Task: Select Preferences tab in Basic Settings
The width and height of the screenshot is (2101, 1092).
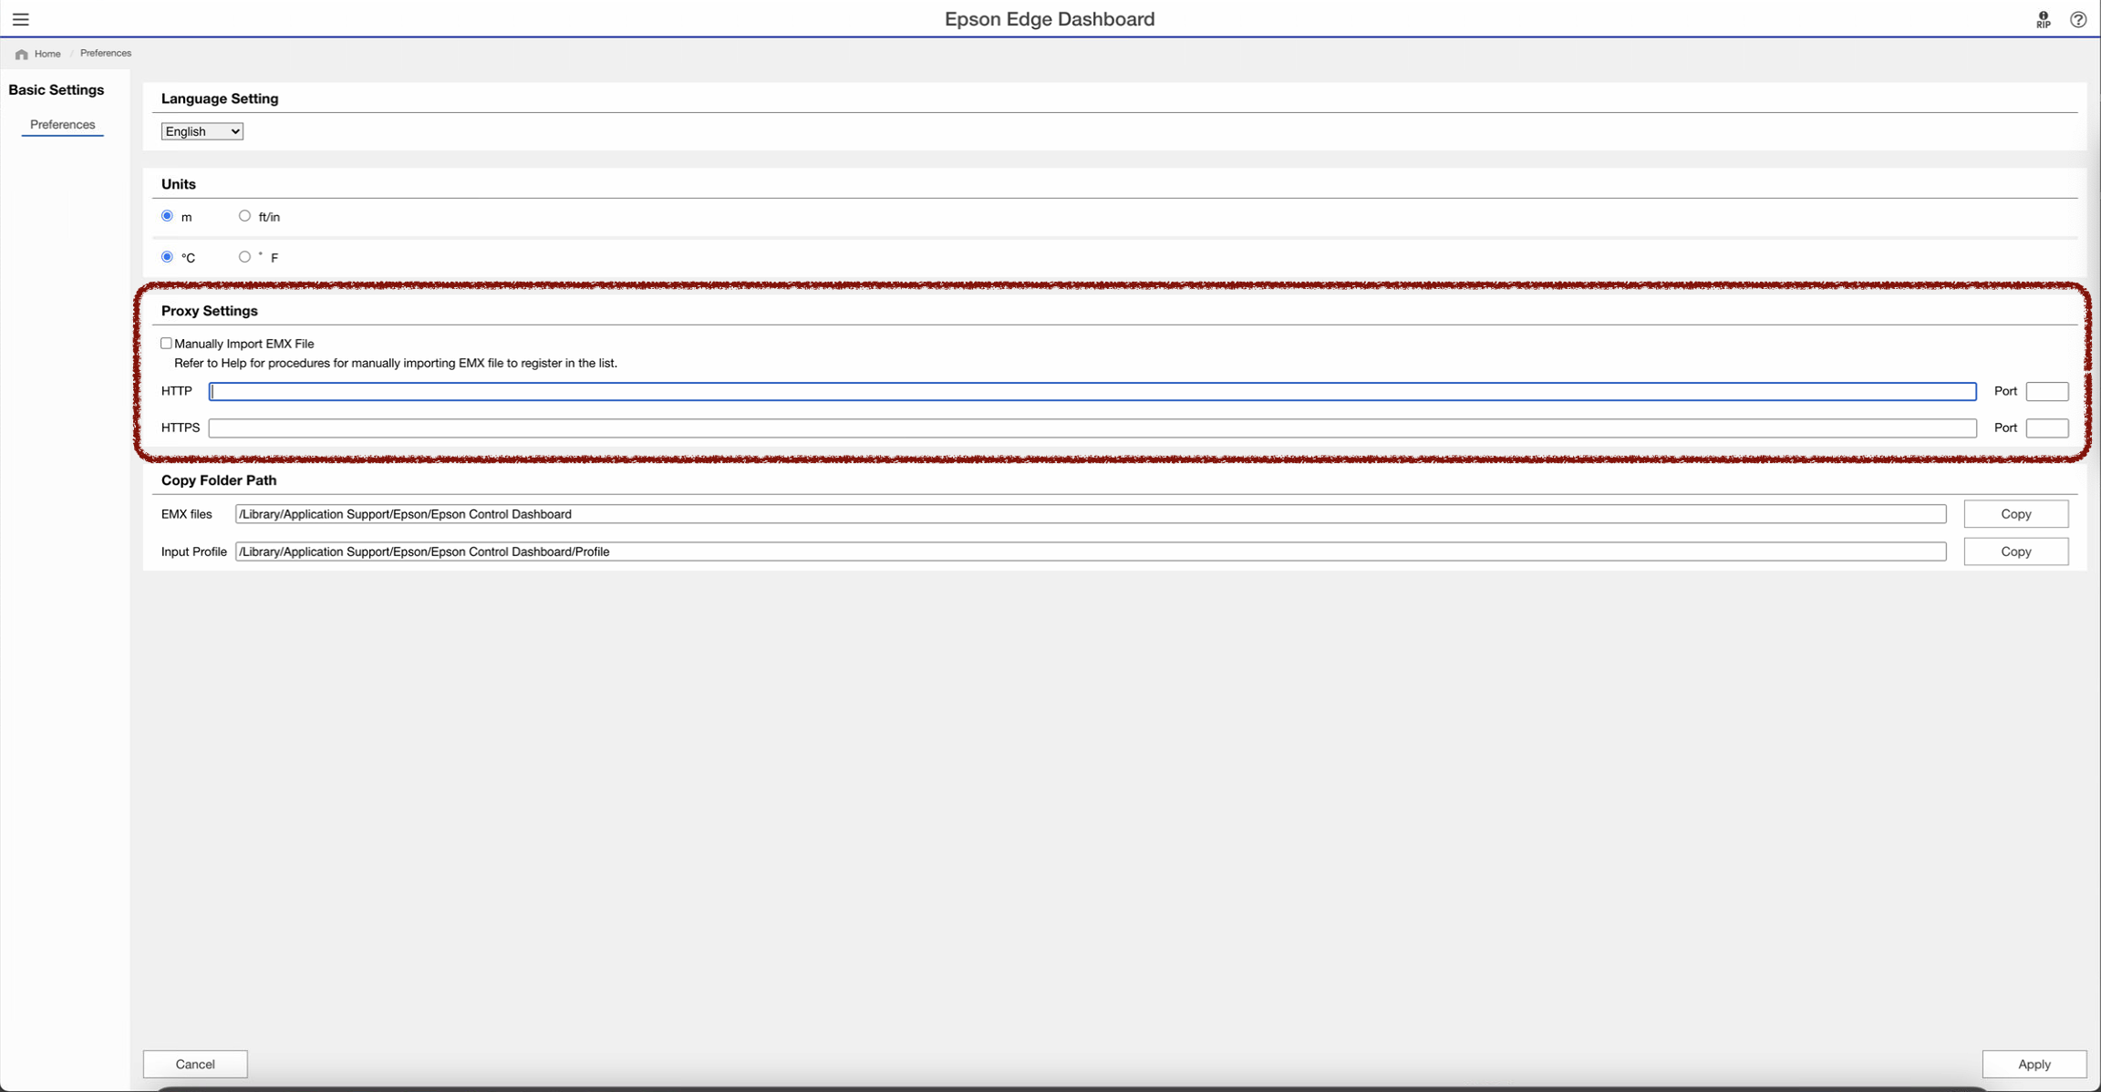Action: (x=62, y=125)
